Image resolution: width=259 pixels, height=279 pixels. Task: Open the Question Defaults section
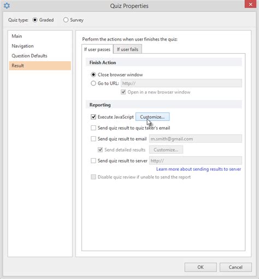[x=40, y=56]
